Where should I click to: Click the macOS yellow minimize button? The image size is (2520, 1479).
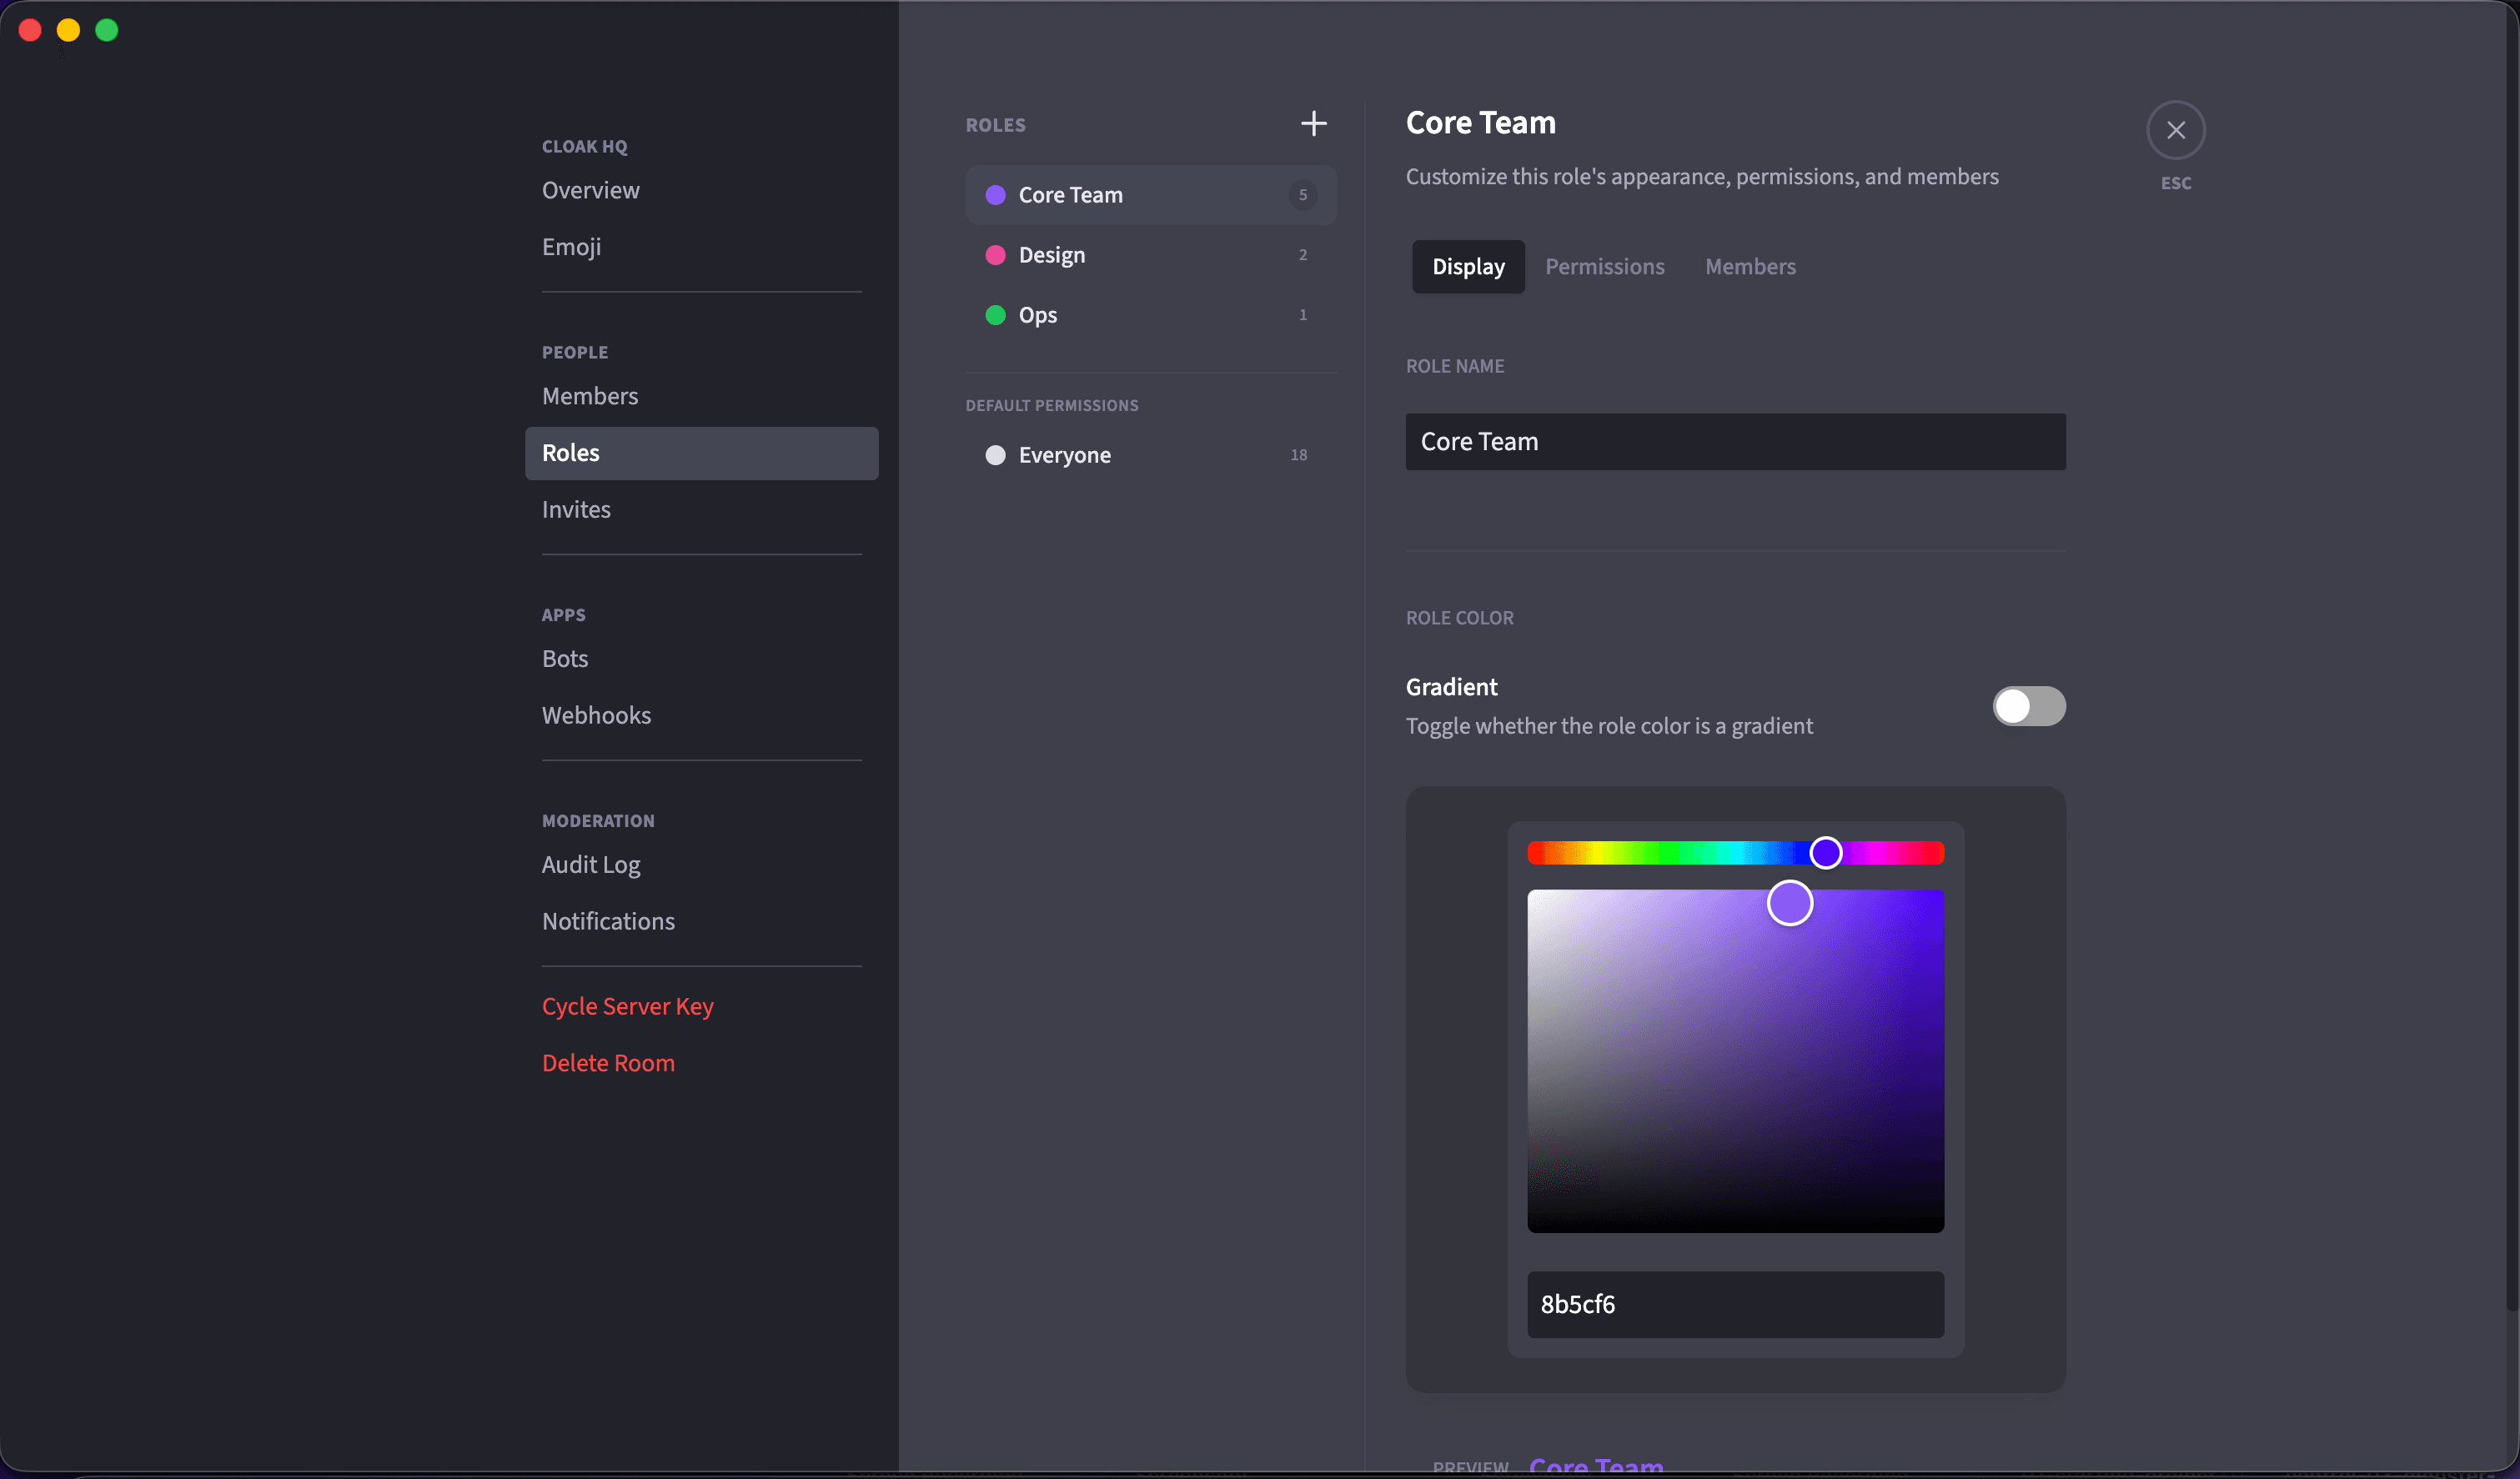coord(68,30)
